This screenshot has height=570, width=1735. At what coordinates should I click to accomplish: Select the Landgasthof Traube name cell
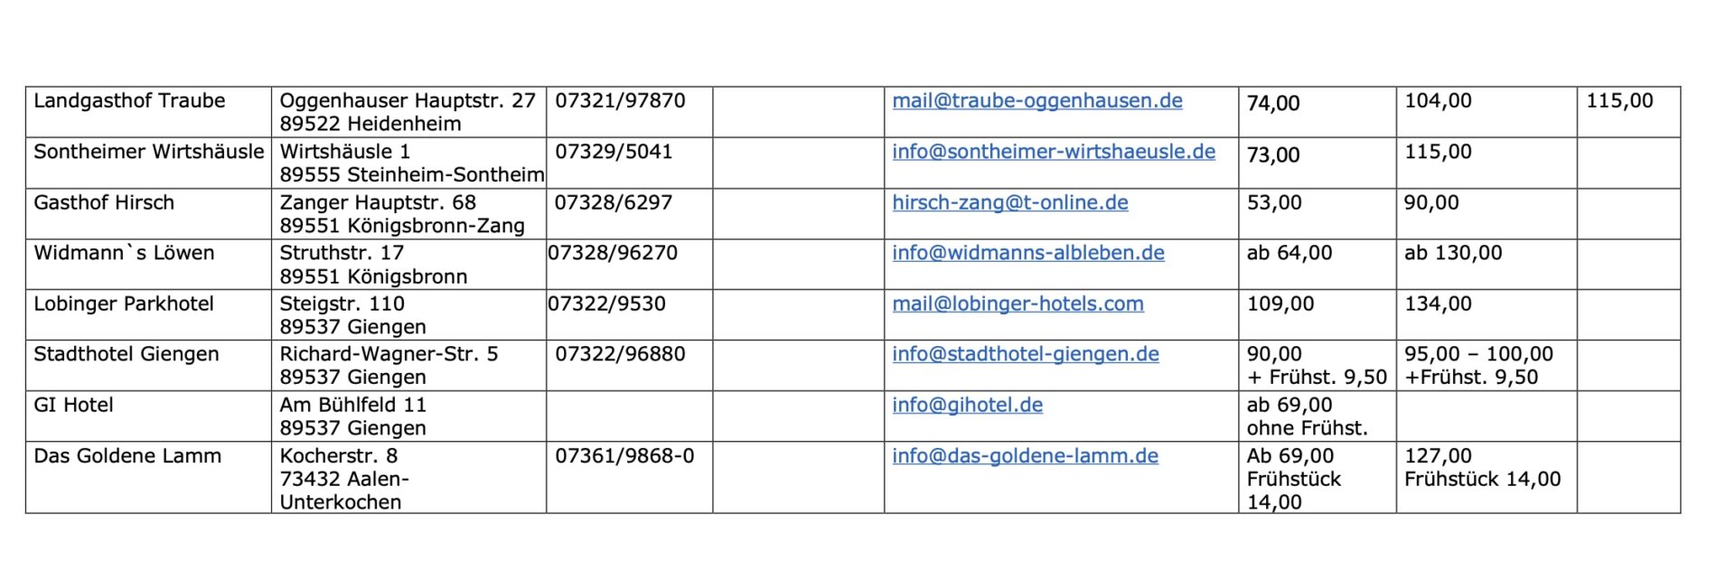pyautogui.click(x=129, y=101)
